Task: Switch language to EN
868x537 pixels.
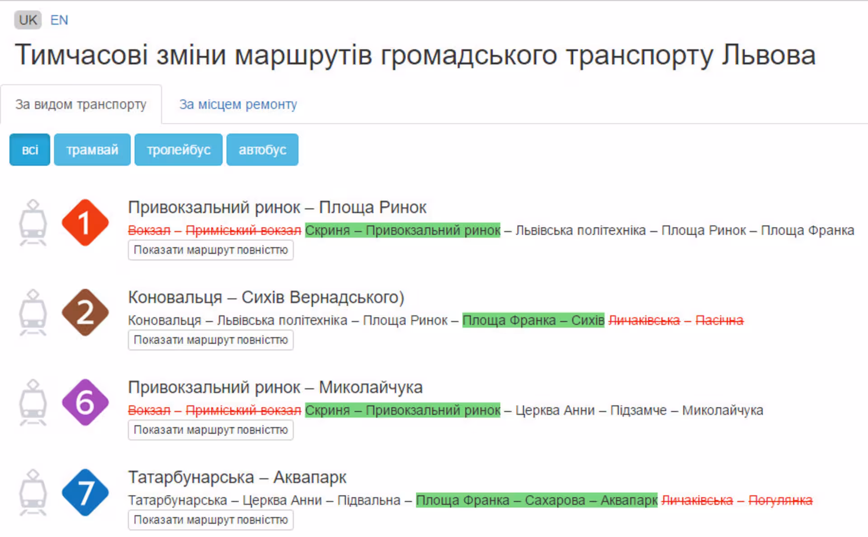Action: 59,20
